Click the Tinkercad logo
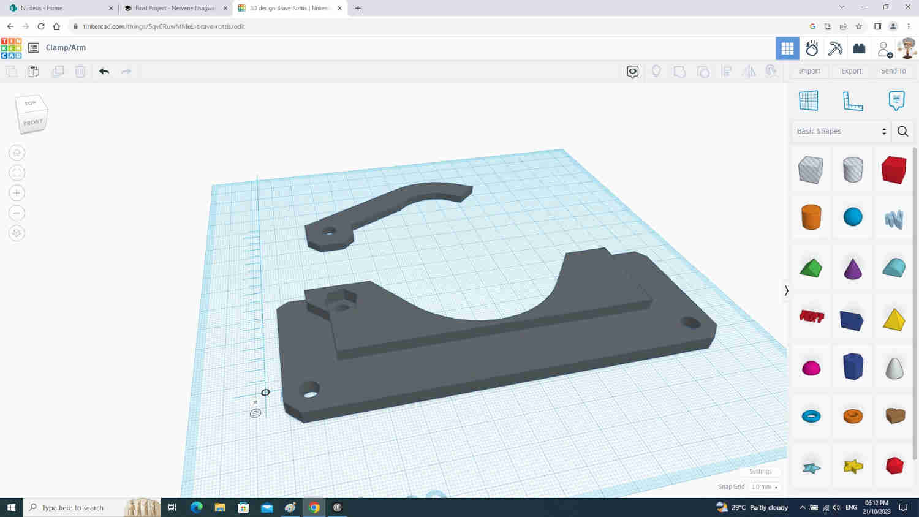This screenshot has width=919, height=517. tap(11, 48)
